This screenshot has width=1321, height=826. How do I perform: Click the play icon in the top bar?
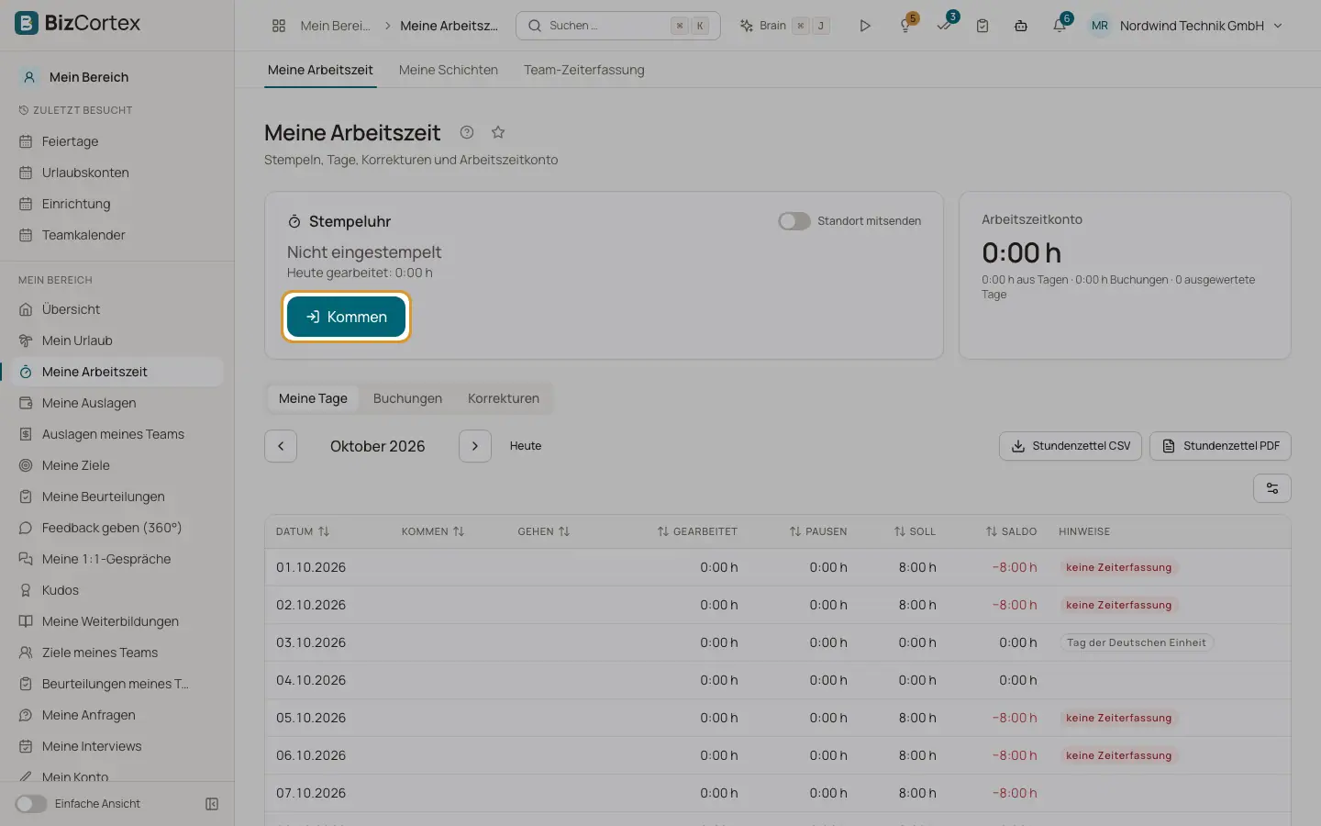tap(865, 26)
